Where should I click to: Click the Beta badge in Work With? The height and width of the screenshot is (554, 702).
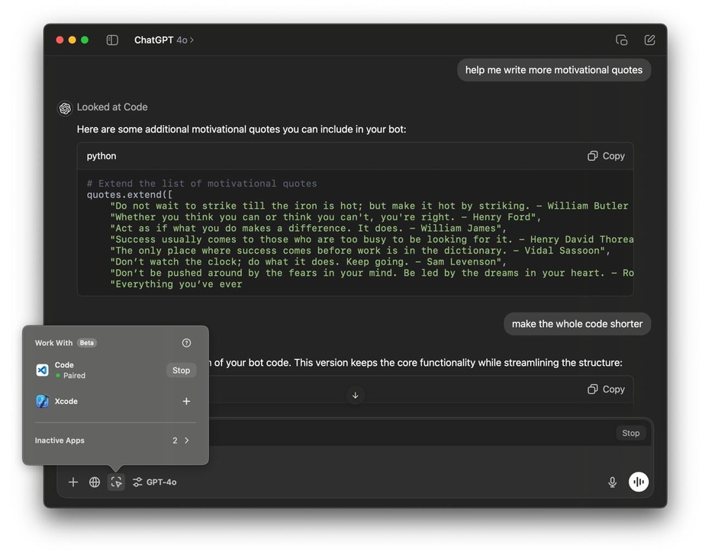87,343
